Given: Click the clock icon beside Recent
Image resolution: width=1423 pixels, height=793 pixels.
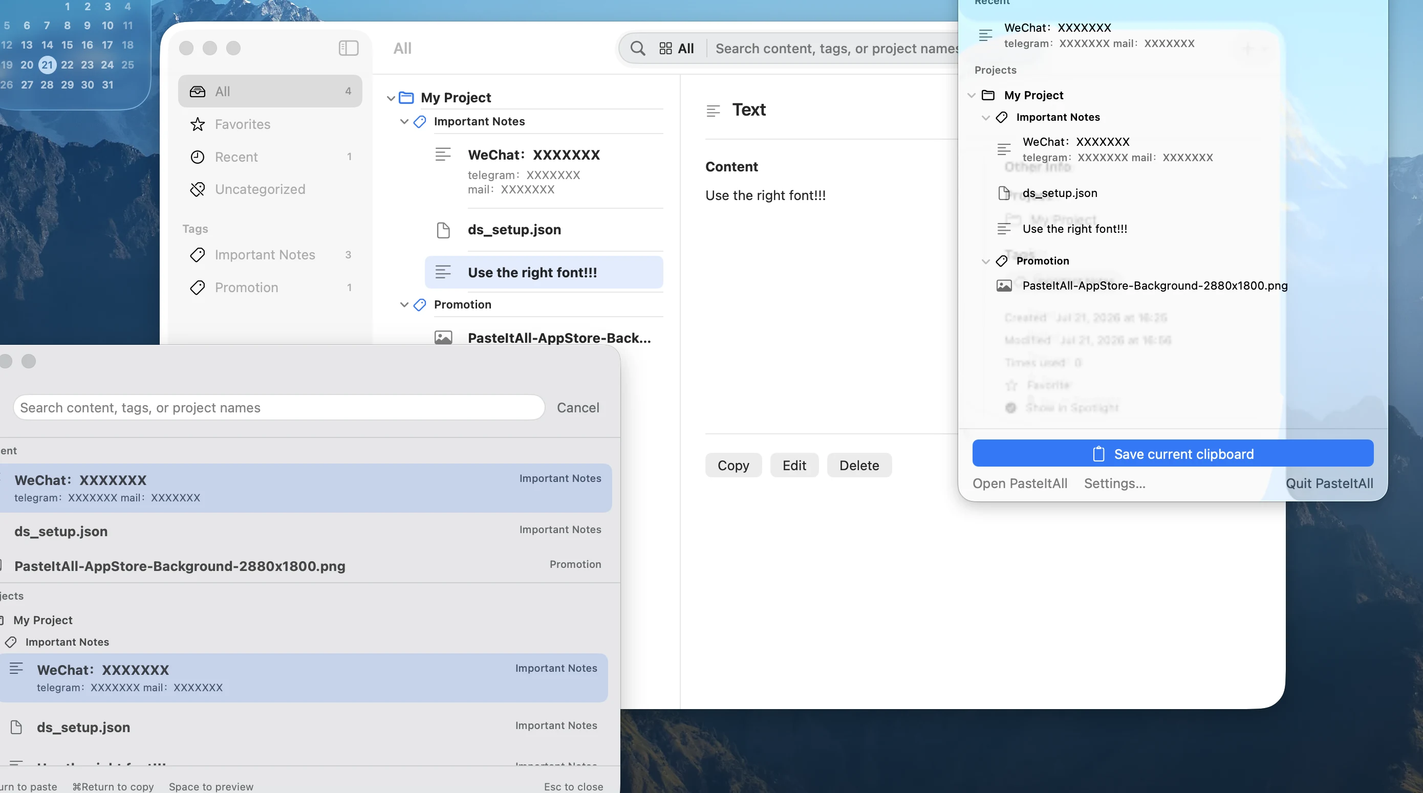Looking at the screenshot, I should [x=197, y=157].
